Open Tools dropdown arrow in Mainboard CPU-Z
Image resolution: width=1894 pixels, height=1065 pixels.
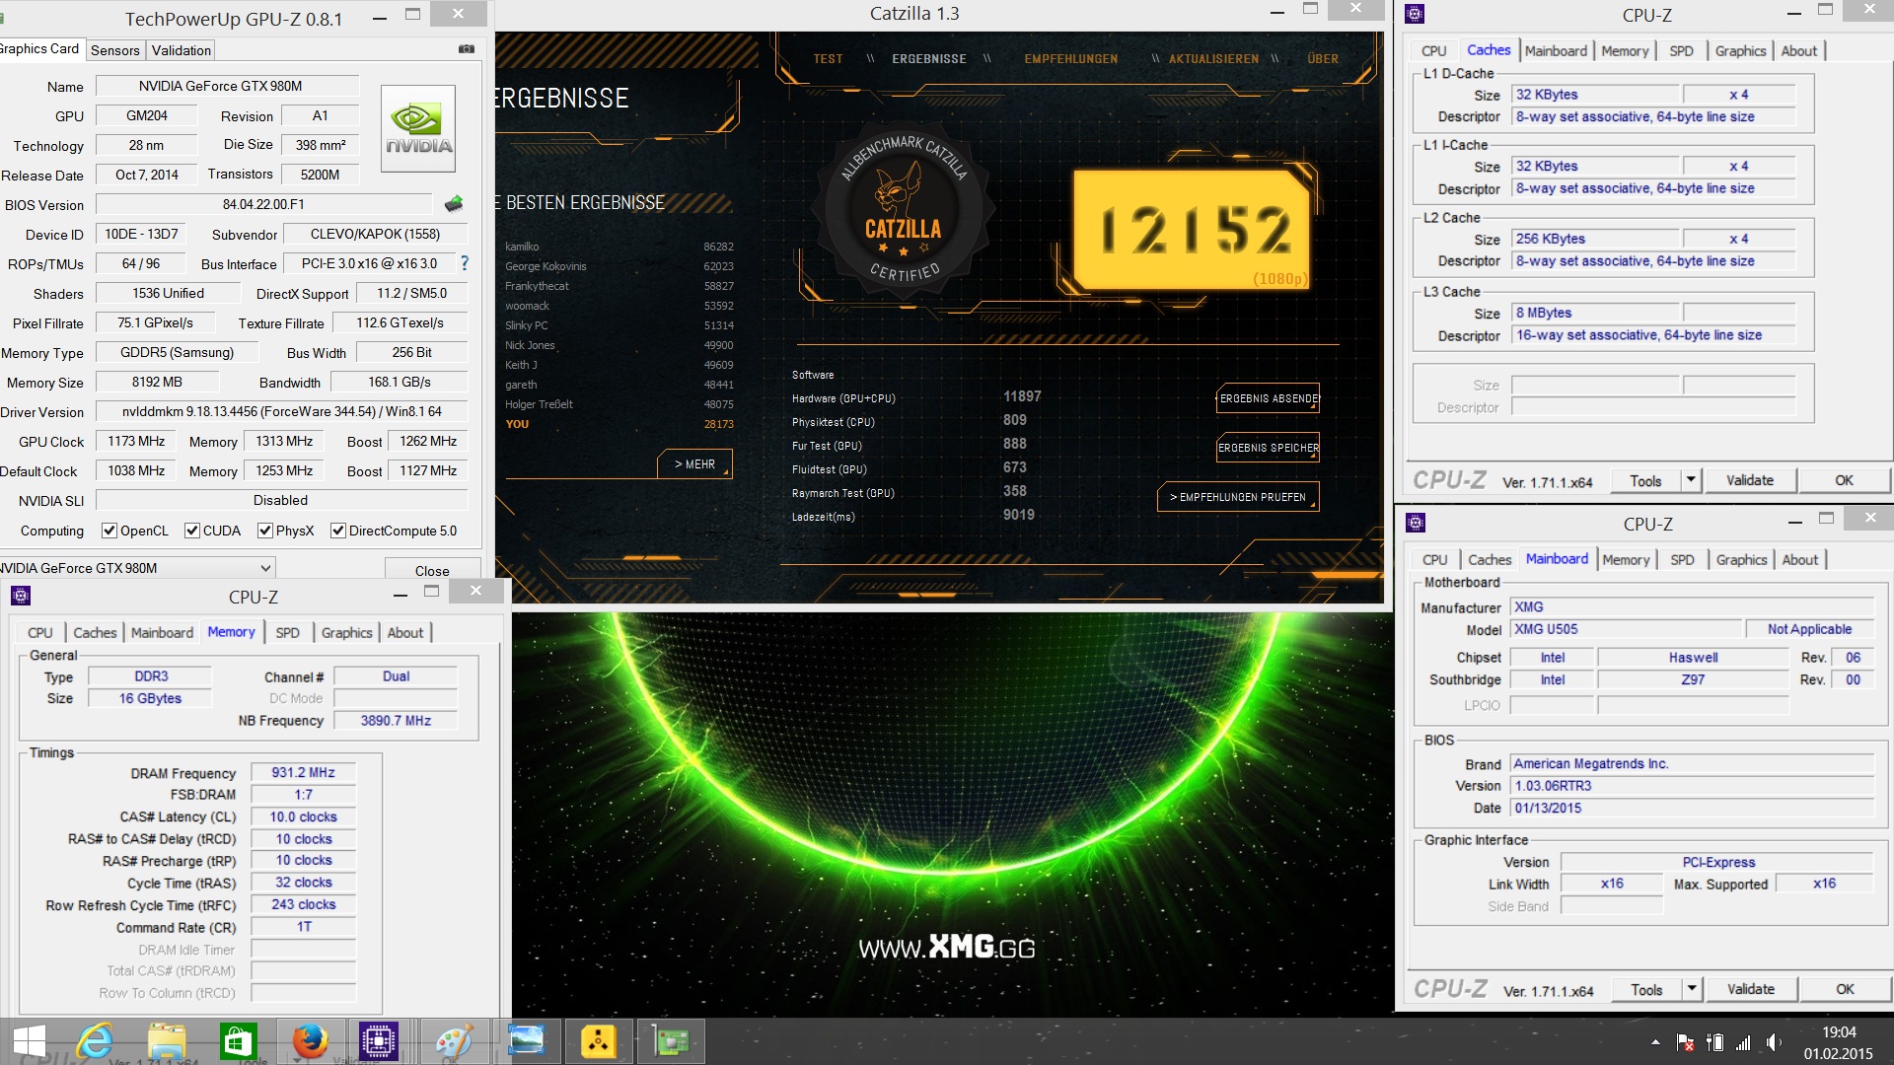1692,989
